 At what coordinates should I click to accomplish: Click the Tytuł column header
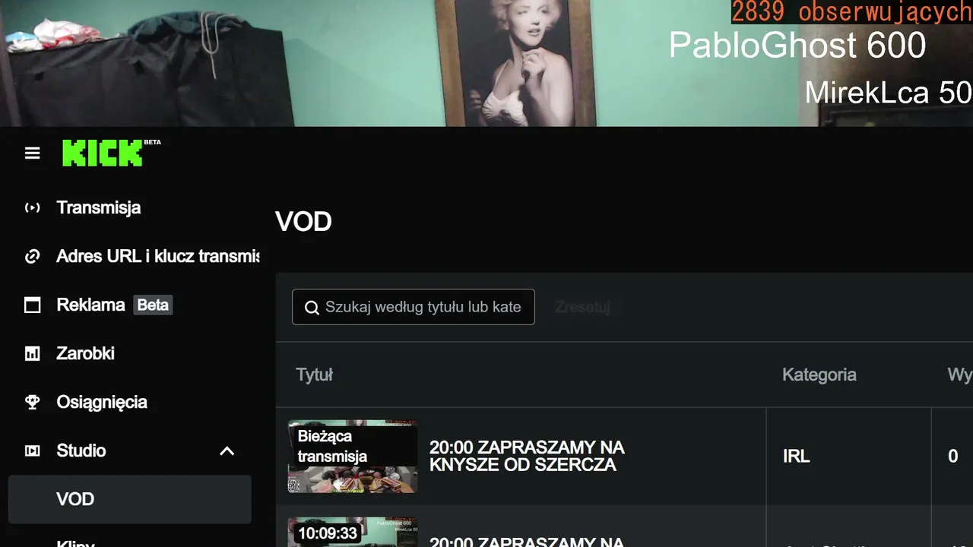click(x=315, y=375)
